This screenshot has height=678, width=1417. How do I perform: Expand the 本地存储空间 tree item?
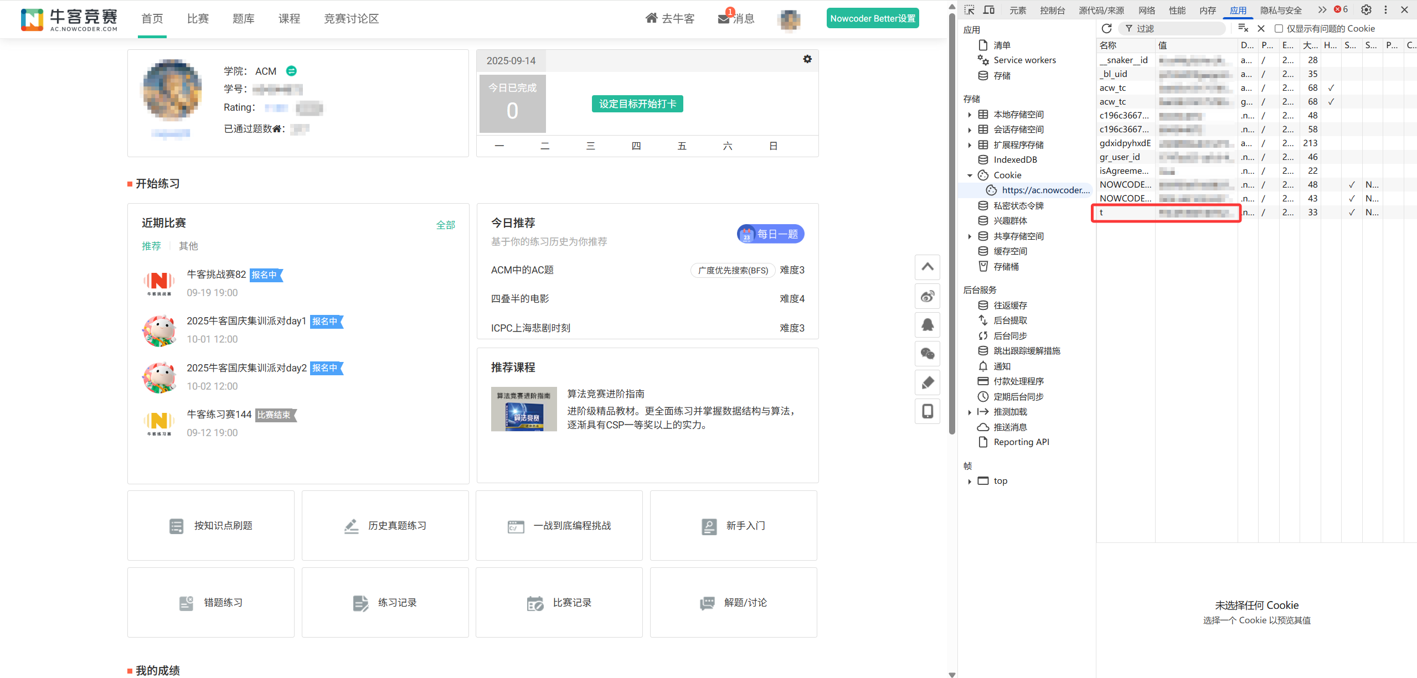[970, 115]
